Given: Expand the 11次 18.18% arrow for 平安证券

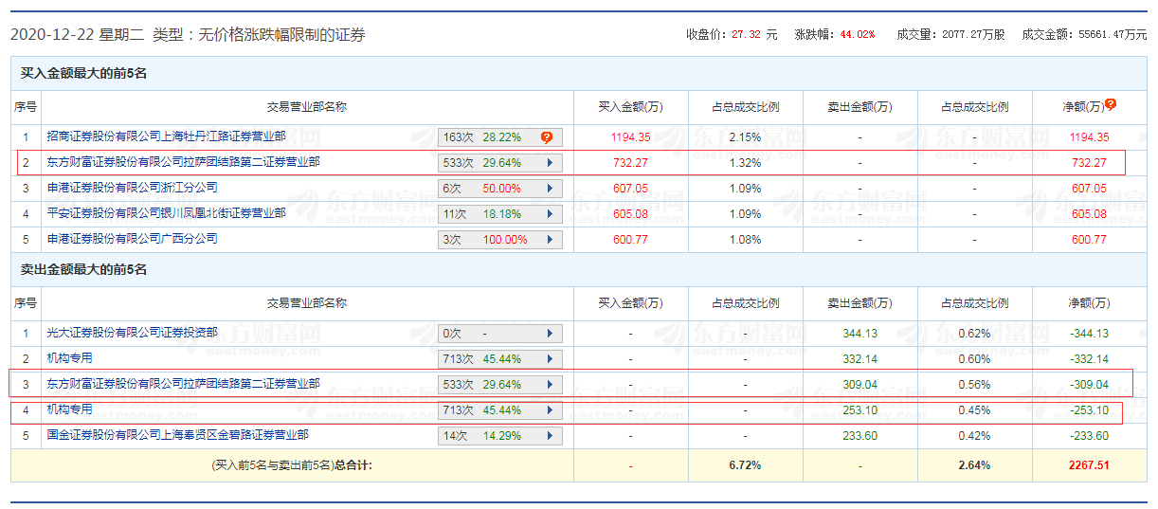Looking at the screenshot, I should [x=549, y=214].
